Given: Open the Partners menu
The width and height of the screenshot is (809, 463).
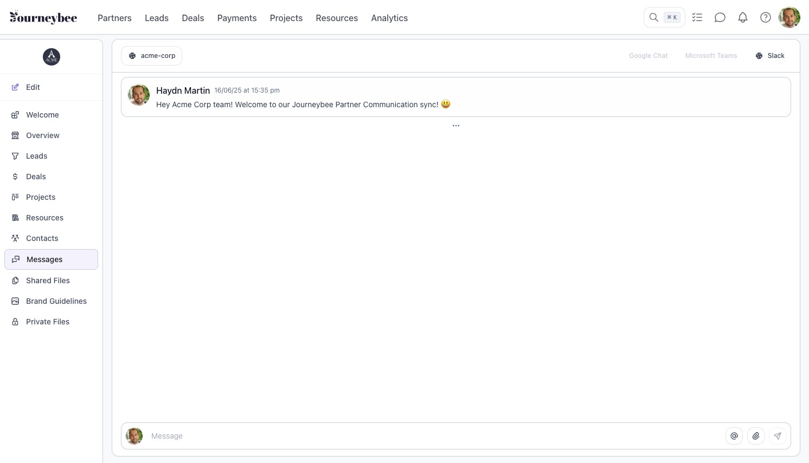Looking at the screenshot, I should (x=114, y=18).
